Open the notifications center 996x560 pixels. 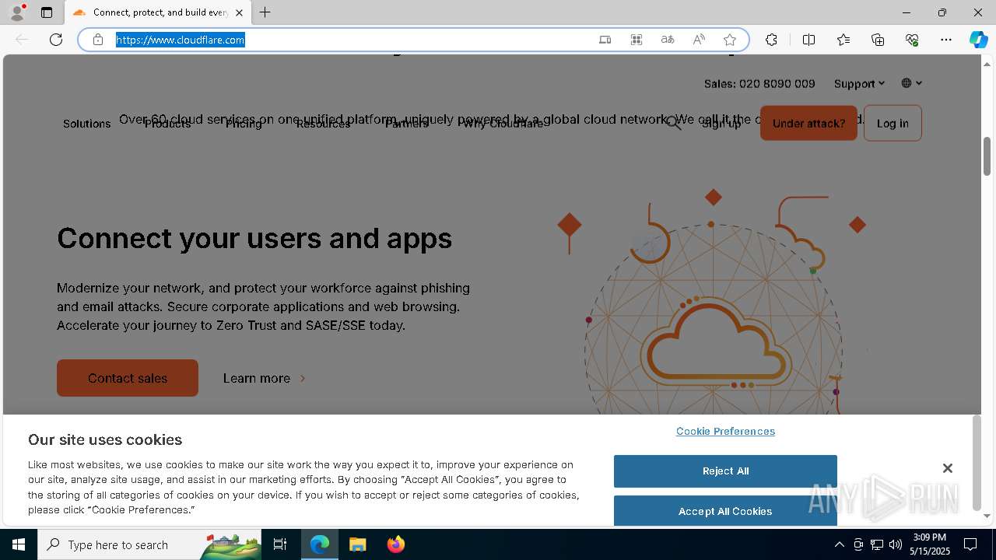[x=970, y=544]
